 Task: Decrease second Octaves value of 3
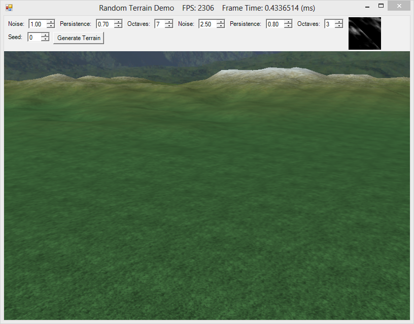click(339, 25)
